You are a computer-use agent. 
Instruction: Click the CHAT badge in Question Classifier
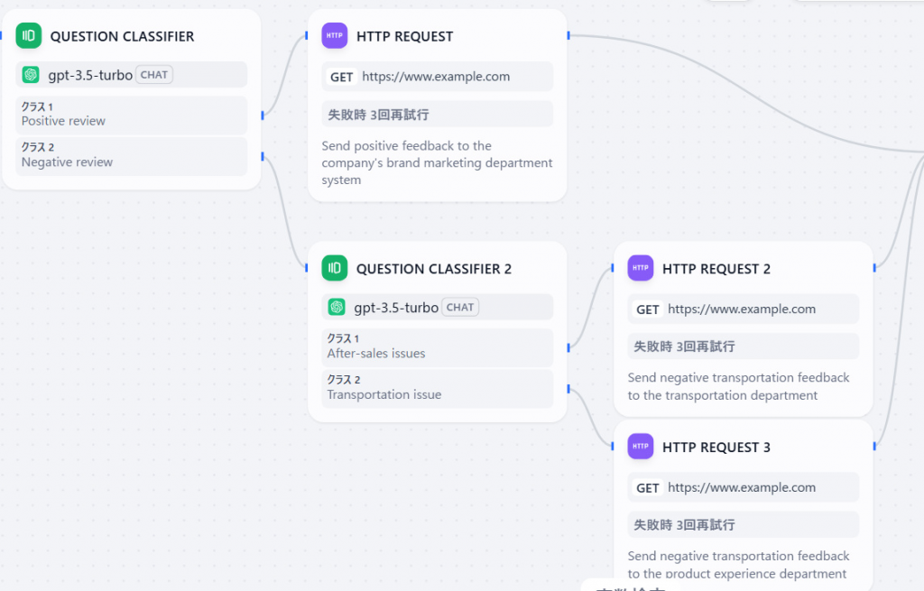coord(154,75)
